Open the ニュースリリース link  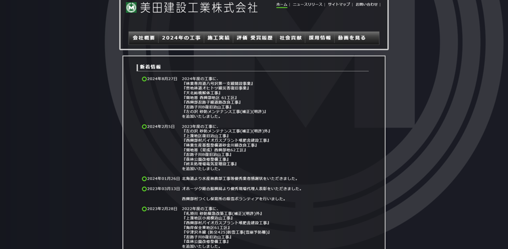307,4
